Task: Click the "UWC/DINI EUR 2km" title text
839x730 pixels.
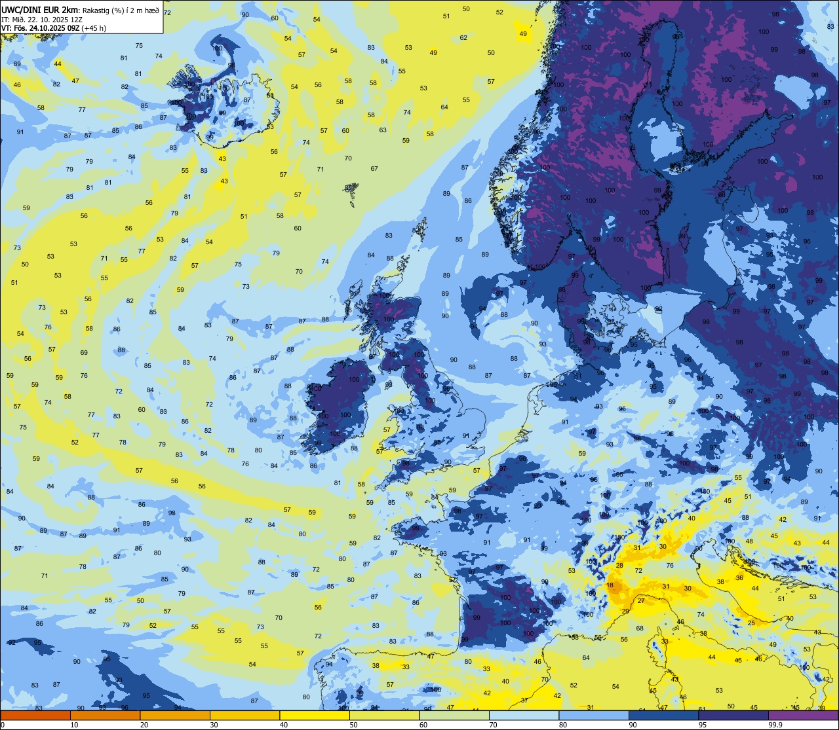Action: click(x=40, y=10)
